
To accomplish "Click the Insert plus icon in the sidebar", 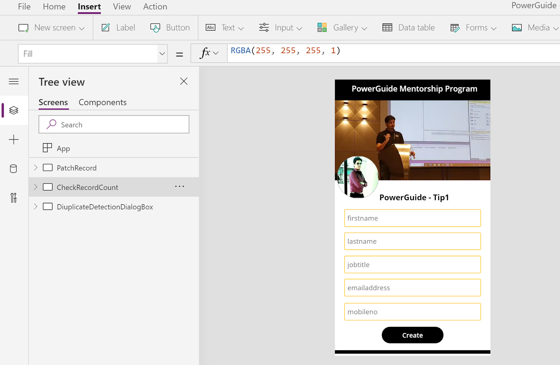I will pyautogui.click(x=14, y=140).
